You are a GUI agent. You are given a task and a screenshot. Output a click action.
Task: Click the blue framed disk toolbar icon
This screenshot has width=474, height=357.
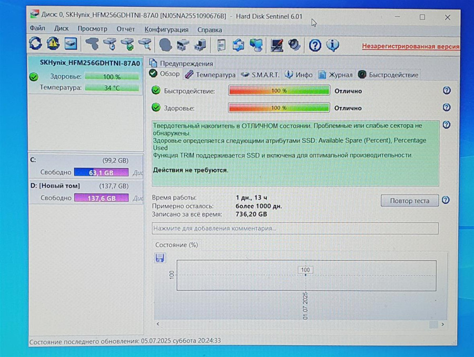pyautogui.click(x=71, y=44)
